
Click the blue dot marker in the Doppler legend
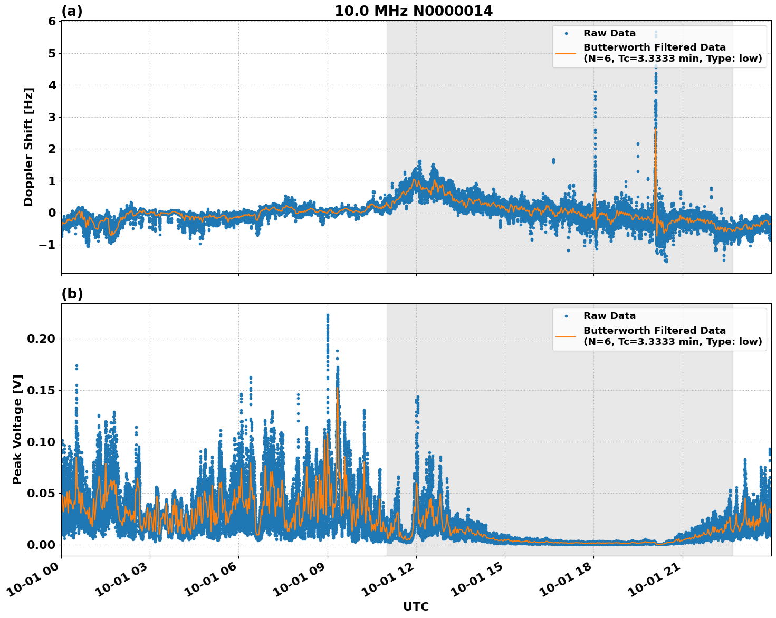(x=566, y=33)
